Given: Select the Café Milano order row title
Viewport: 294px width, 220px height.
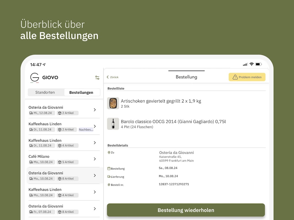Looking at the screenshot, I should (x=39, y=156).
